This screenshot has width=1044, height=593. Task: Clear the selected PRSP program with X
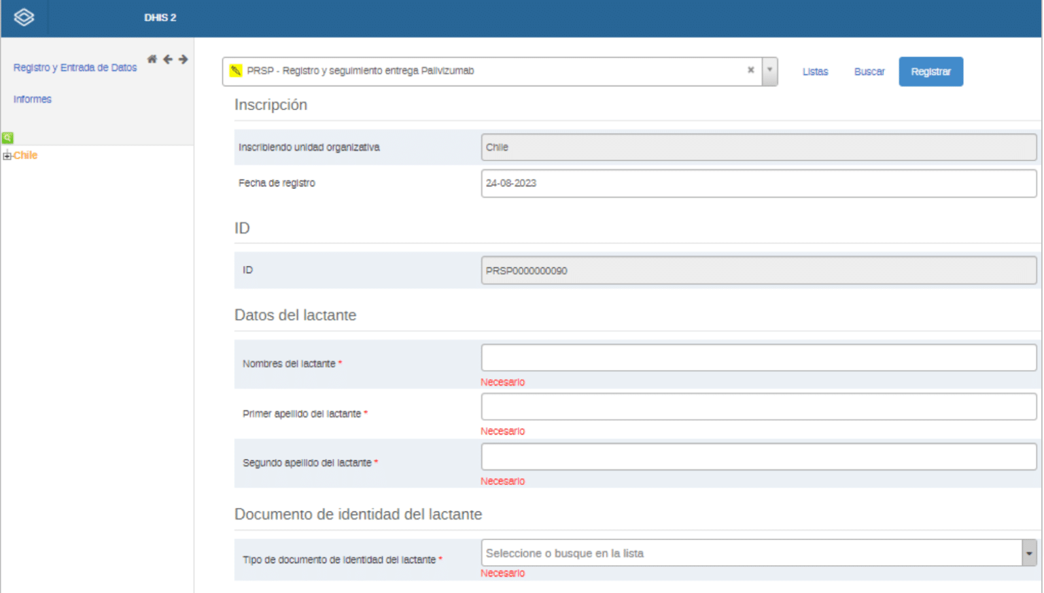[x=750, y=70]
